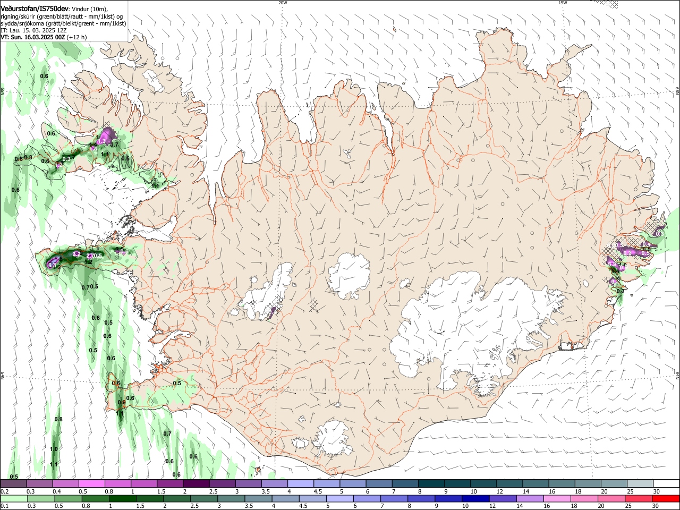
Task: Click the 2.5–3 swatch in upper scale
Action: pos(222,484)
